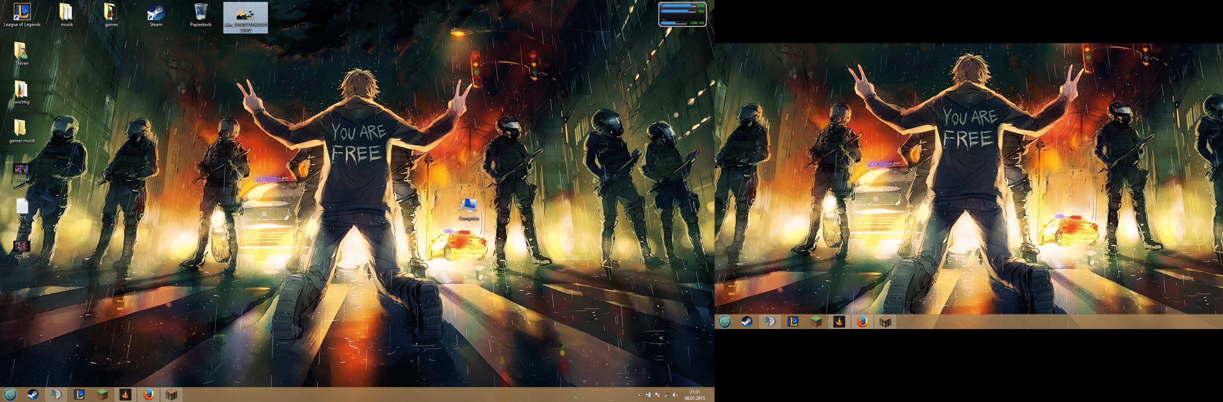
Task: Click the green arrow in the system monitor gadget
Action: coord(664,19)
